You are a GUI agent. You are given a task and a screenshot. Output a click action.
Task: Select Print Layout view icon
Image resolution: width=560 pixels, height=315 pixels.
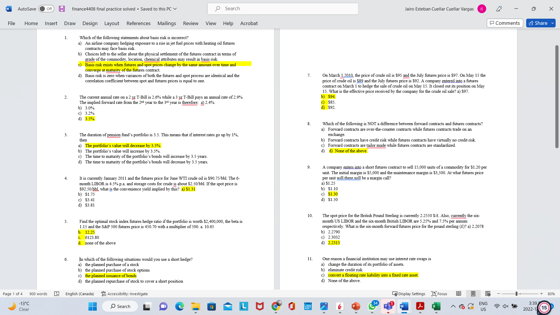tap(473, 294)
